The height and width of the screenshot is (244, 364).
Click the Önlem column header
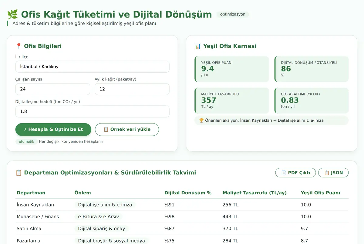pos(83,193)
